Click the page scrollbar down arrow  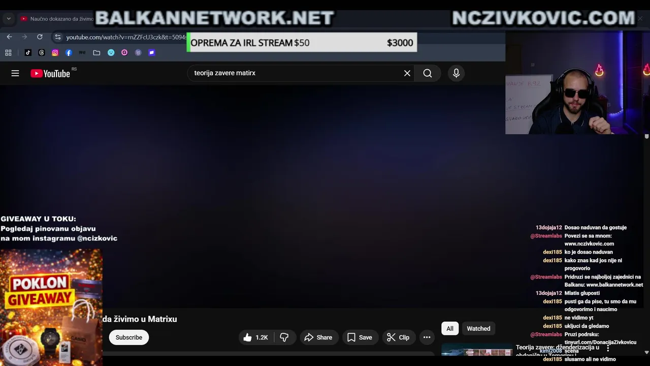646,352
